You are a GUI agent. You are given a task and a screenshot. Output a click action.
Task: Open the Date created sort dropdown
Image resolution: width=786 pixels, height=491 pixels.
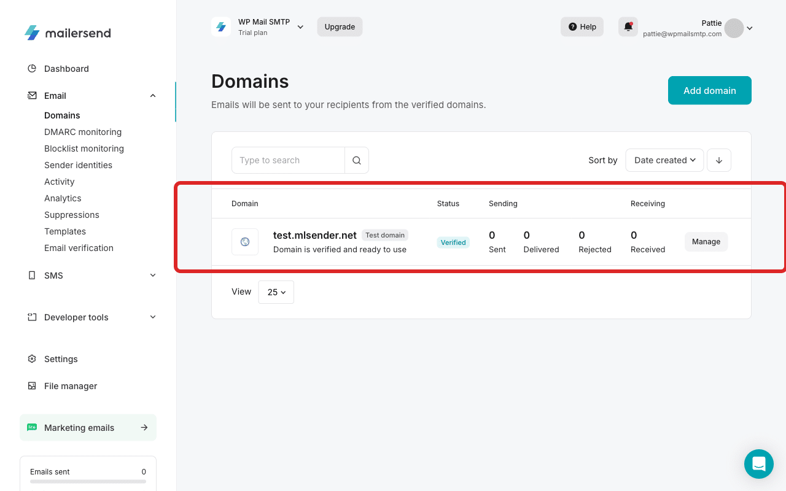tap(664, 160)
